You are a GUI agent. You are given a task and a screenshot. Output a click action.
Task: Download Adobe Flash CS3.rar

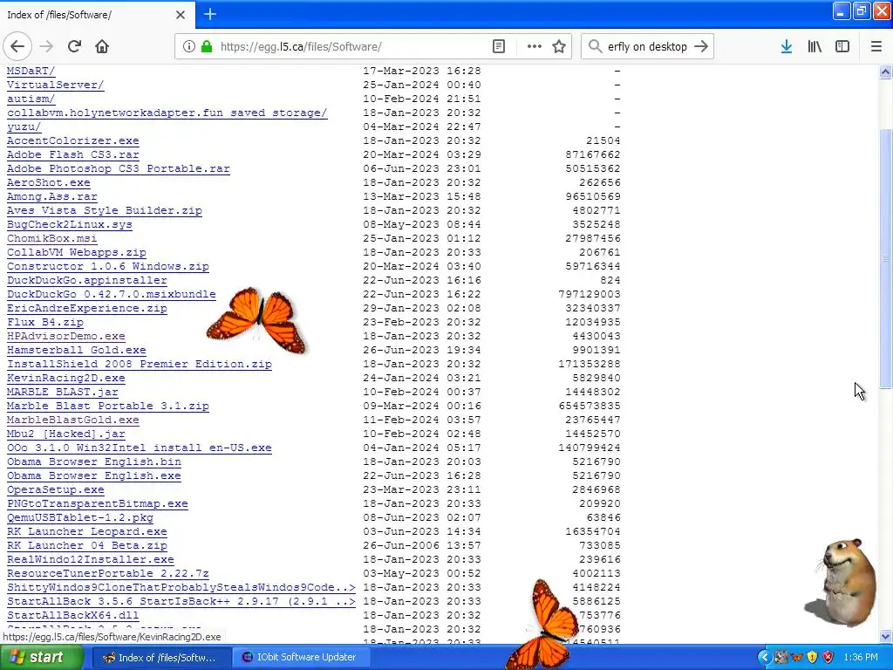tap(73, 154)
